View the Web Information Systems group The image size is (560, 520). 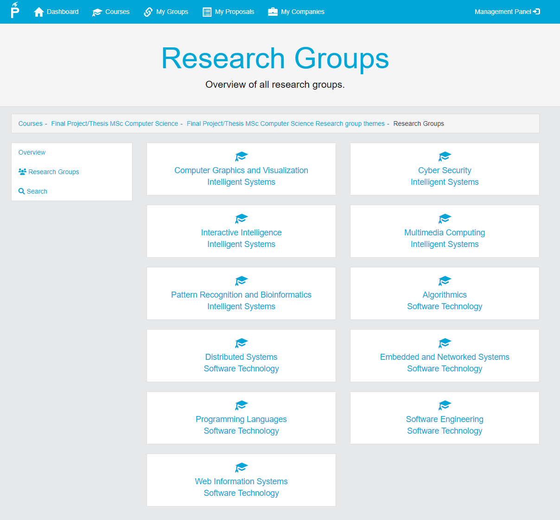pos(241,481)
